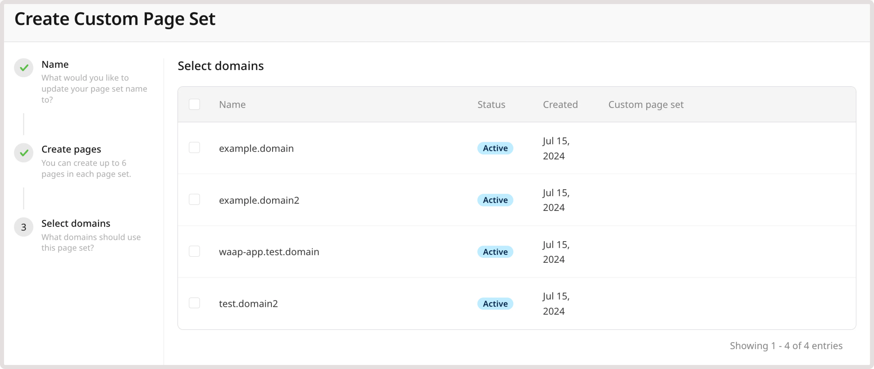This screenshot has width=874, height=369.
Task: Go to the Create pages step
Action: pos(71,149)
